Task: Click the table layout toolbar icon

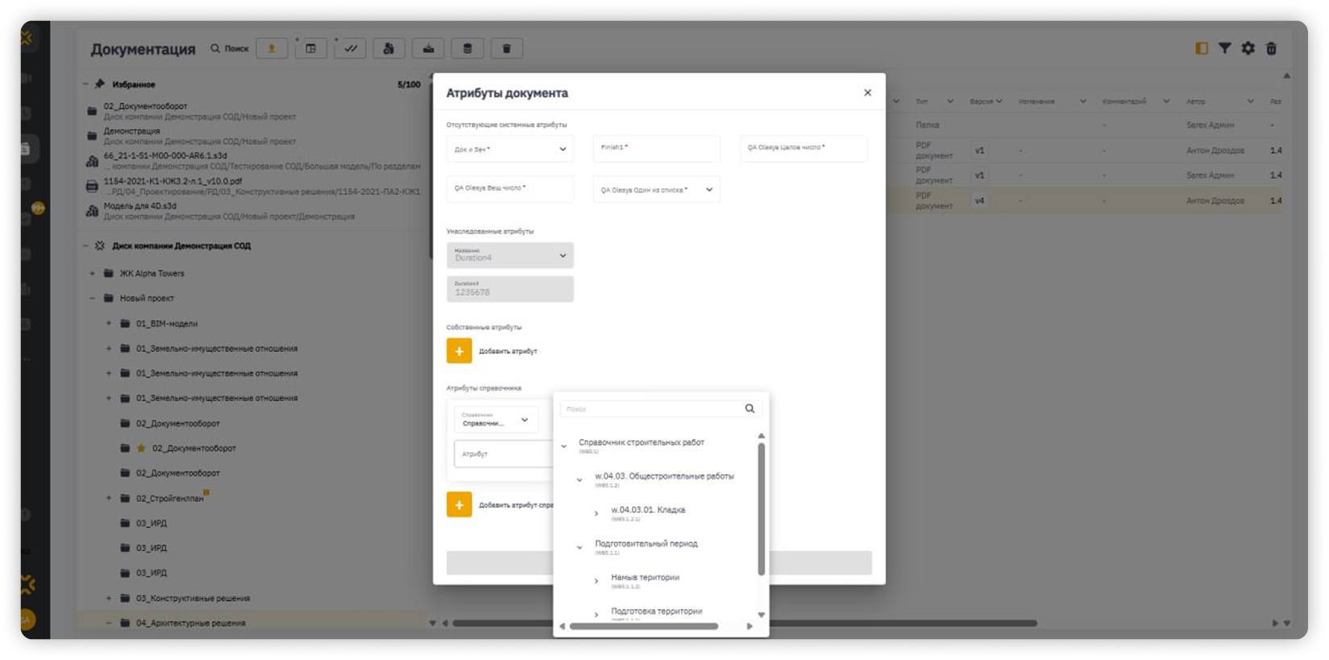Action: click(x=310, y=48)
